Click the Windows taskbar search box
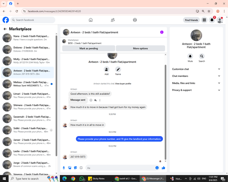The image size is (228, 182). 34,179
